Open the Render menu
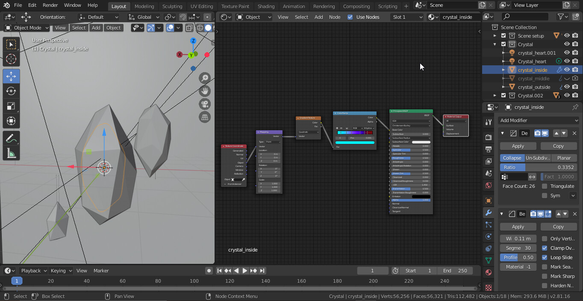Viewport: 583px width, 301px height. (50, 5)
